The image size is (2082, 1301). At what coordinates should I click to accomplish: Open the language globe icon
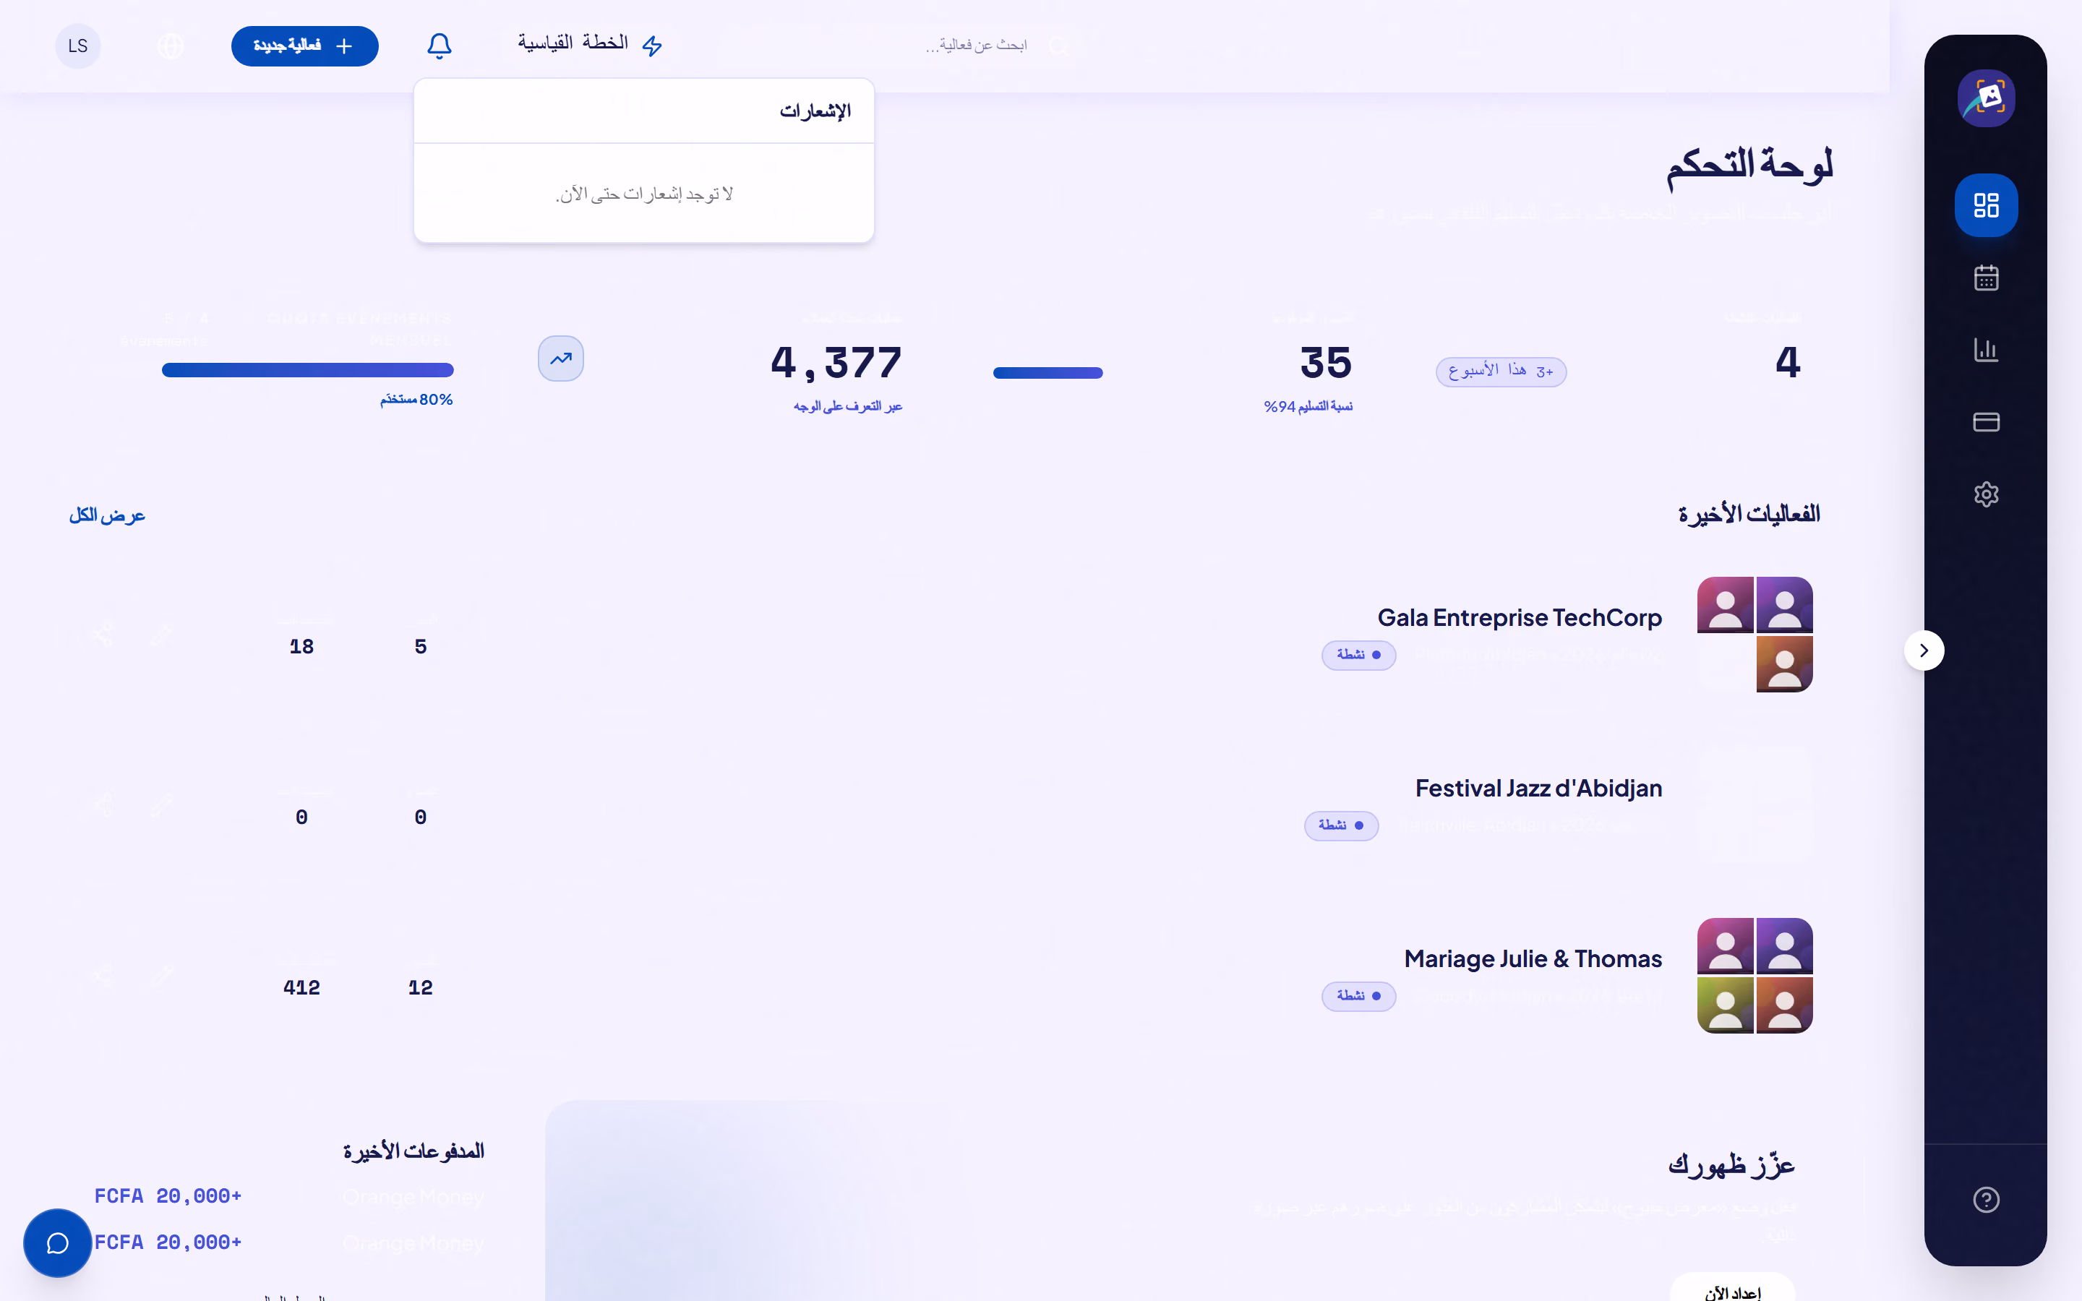pyautogui.click(x=171, y=46)
